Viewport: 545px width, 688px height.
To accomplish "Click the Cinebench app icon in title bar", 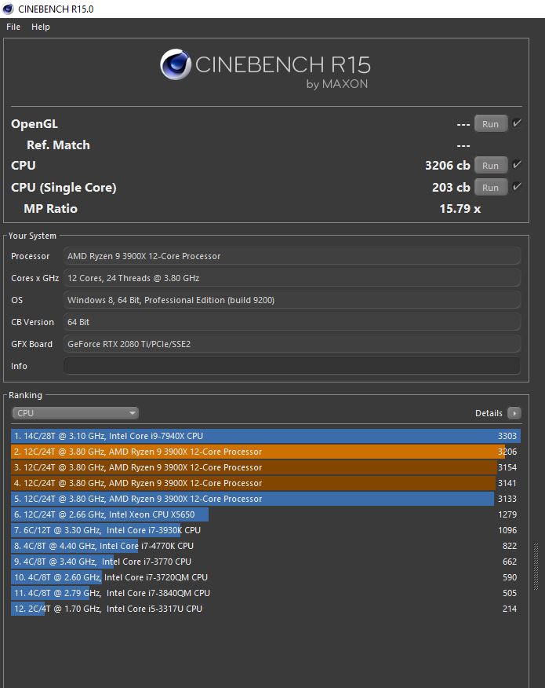I will 9,9.
